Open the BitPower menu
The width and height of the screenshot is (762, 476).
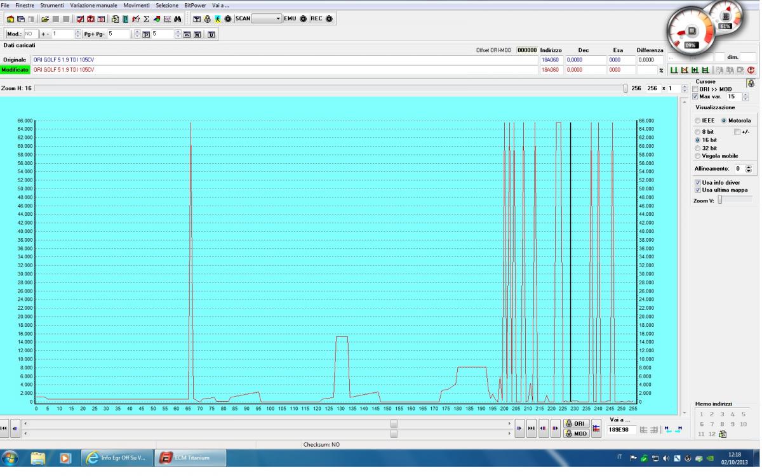pos(196,5)
